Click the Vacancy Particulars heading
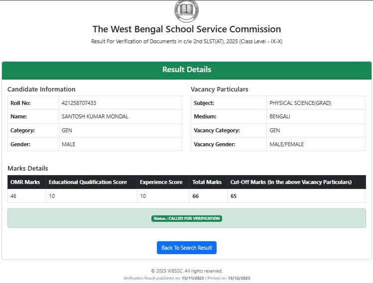The width and height of the screenshot is (373, 283). point(219,90)
